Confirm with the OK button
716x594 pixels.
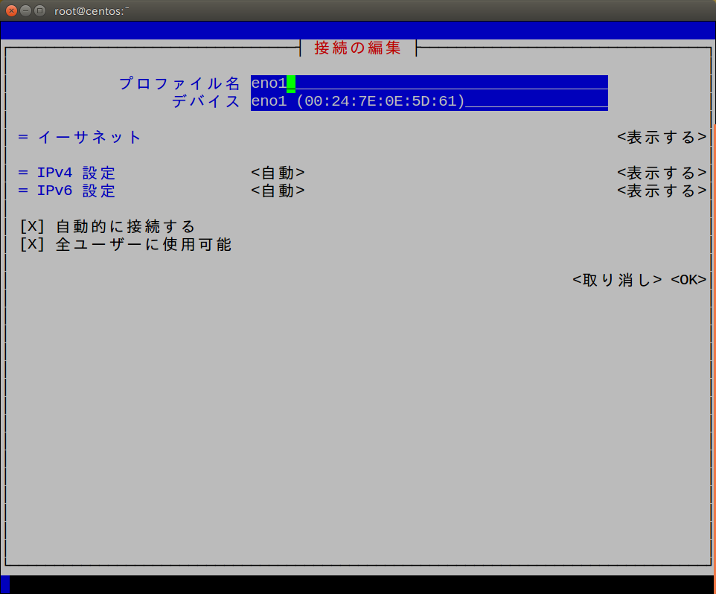click(x=688, y=280)
